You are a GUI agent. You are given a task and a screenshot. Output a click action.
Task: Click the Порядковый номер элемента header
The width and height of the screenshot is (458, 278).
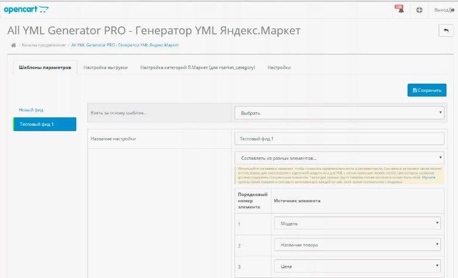tap(253, 201)
